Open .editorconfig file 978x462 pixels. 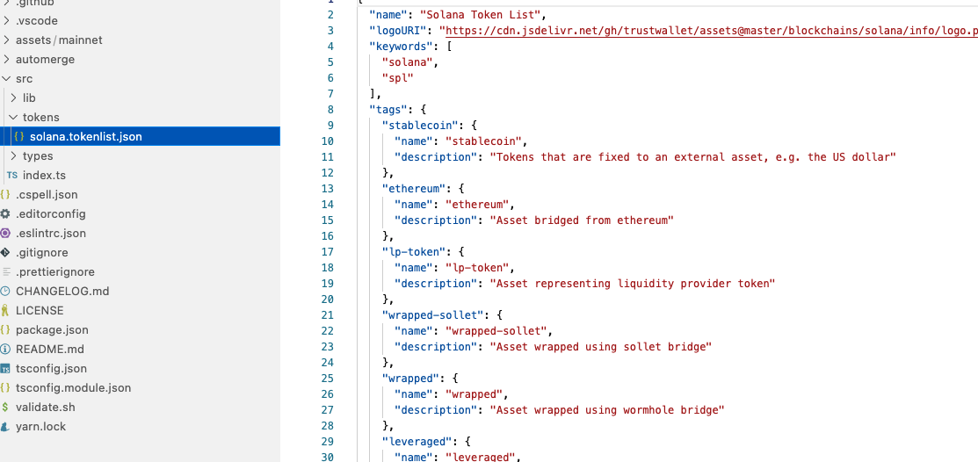coord(50,213)
